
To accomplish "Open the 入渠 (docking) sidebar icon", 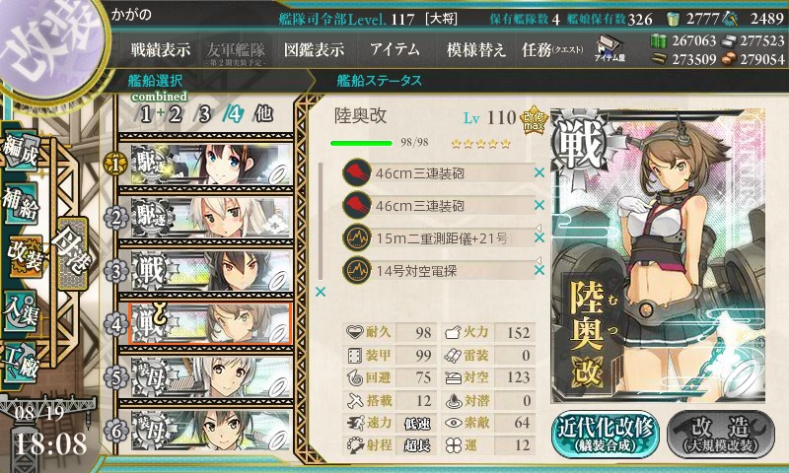I will point(21,311).
